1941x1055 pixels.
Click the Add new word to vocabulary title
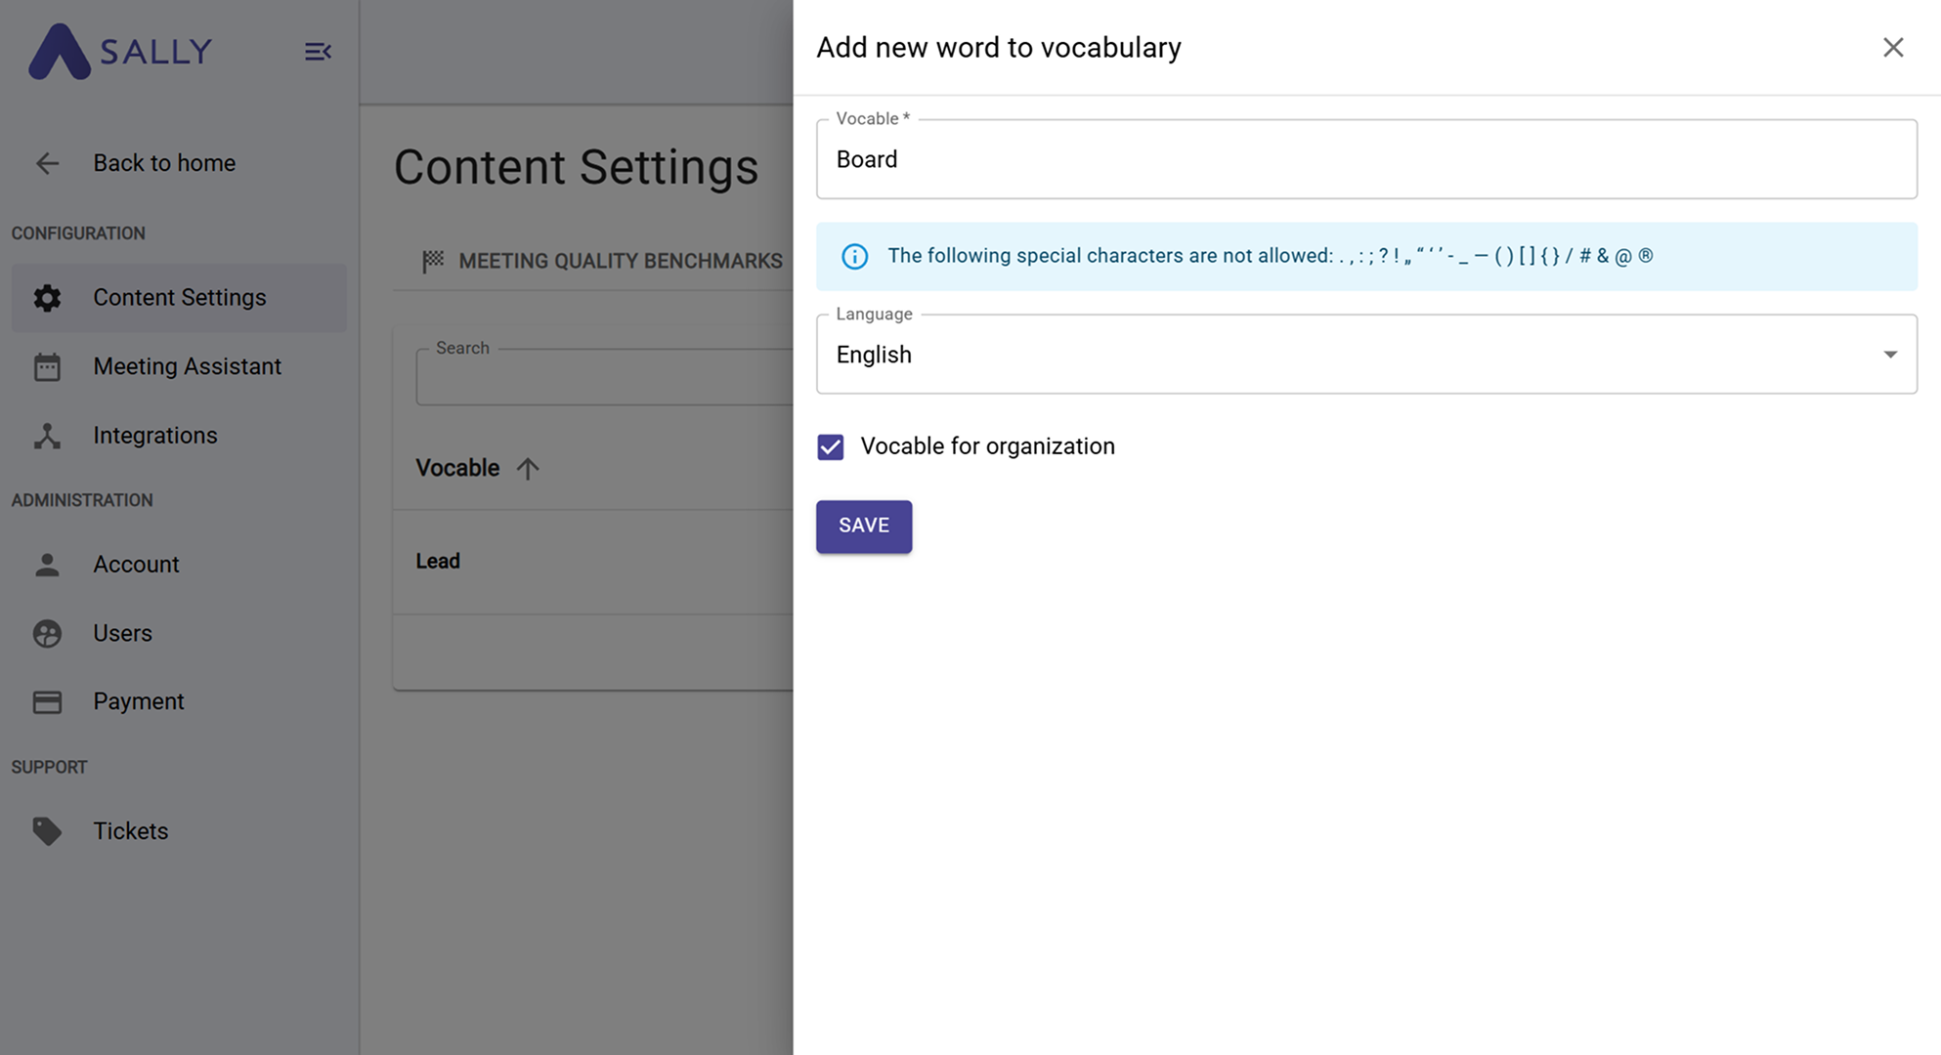[x=999, y=48]
